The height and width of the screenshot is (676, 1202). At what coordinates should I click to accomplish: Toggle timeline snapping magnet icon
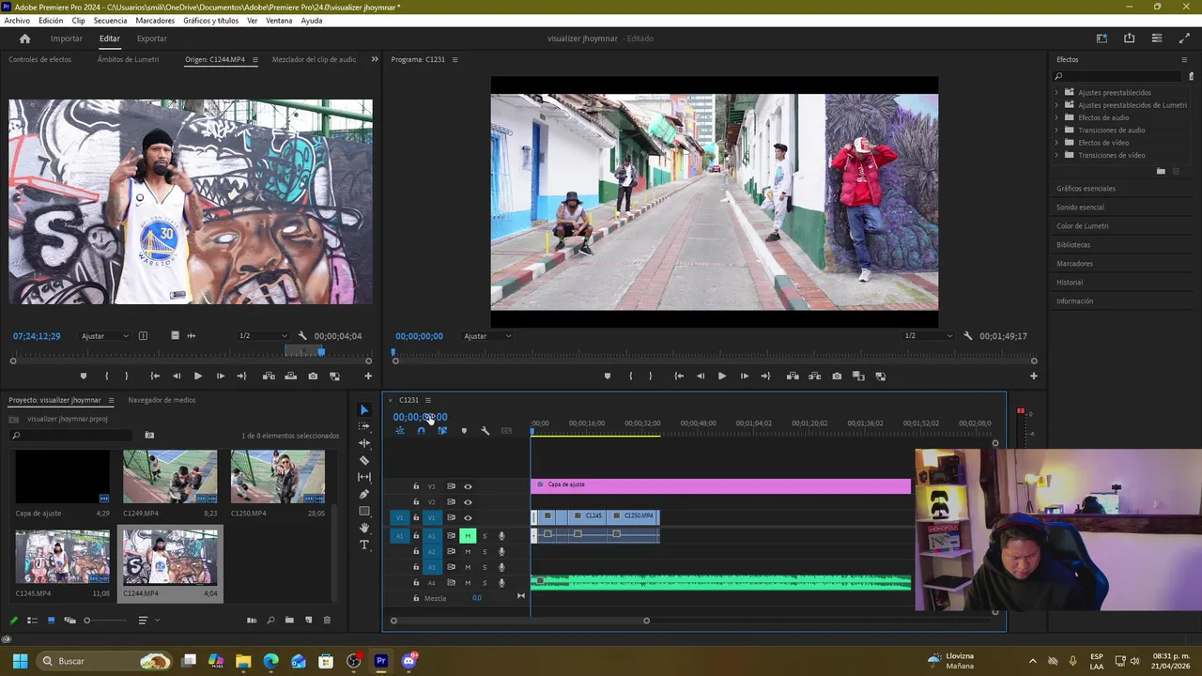421,431
